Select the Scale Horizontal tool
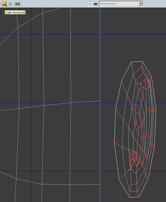This screenshot has width=166, height=202. (x=4, y=4)
